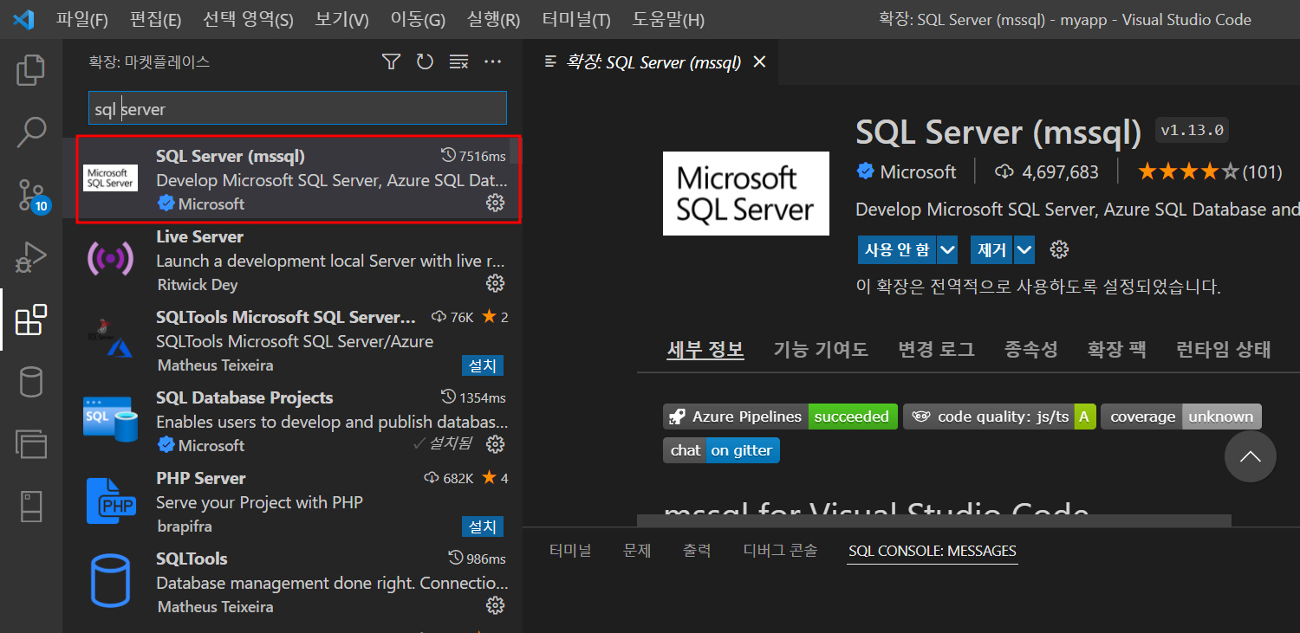Screen dimensions: 1300x633
Task: Open the 이동(G) menu
Action: pos(418,19)
